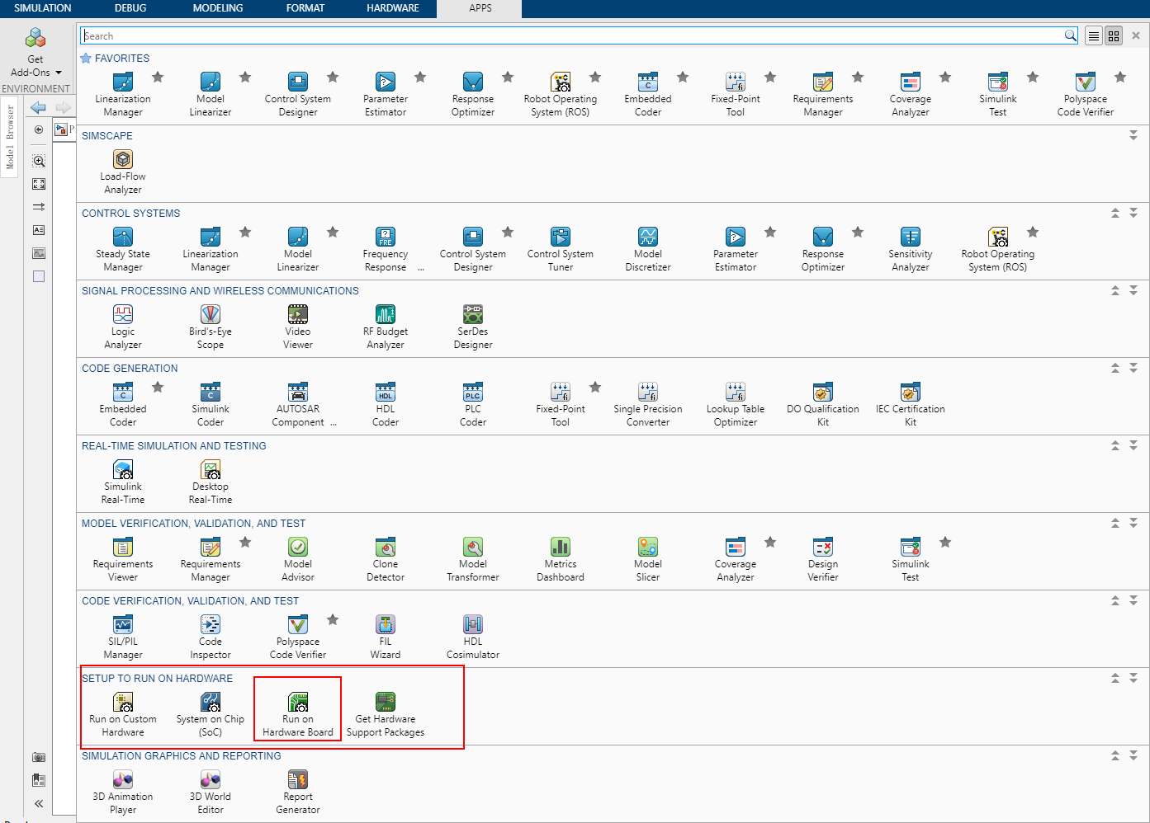Open Report Generator app

[298, 792]
